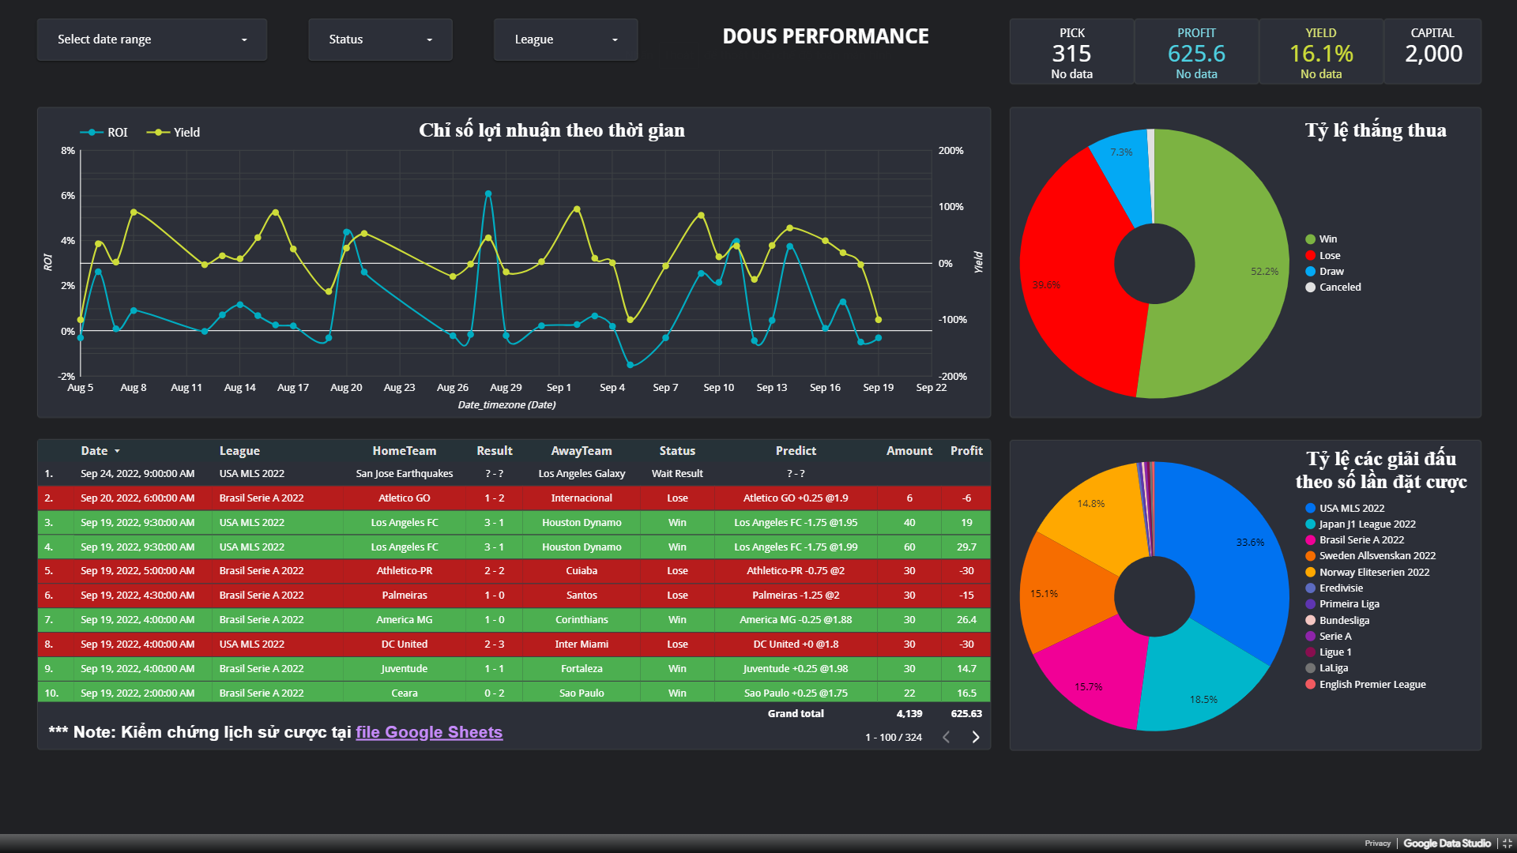Go to next table page arrow
Viewport: 1517px width, 853px height.
(x=976, y=737)
